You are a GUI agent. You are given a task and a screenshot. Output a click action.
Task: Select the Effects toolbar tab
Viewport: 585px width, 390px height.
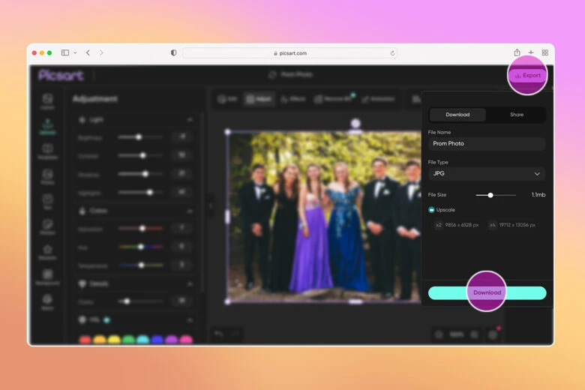(x=293, y=99)
